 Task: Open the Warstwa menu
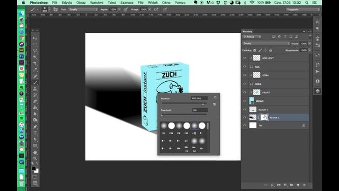[96, 3]
